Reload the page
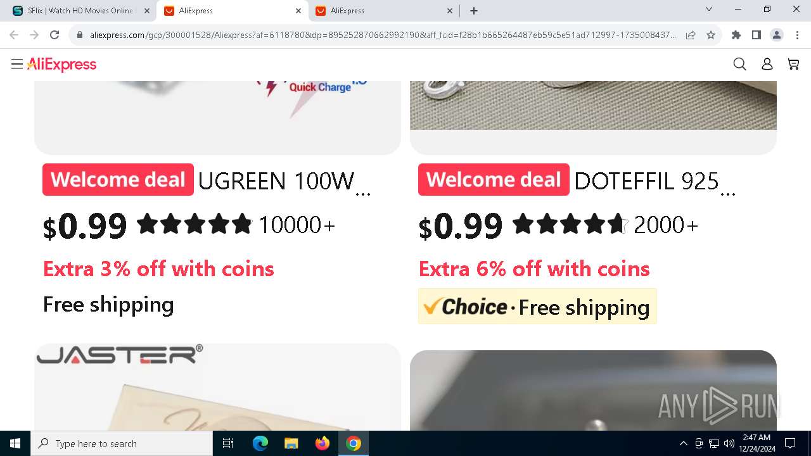The image size is (811, 456). pos(54,35)
